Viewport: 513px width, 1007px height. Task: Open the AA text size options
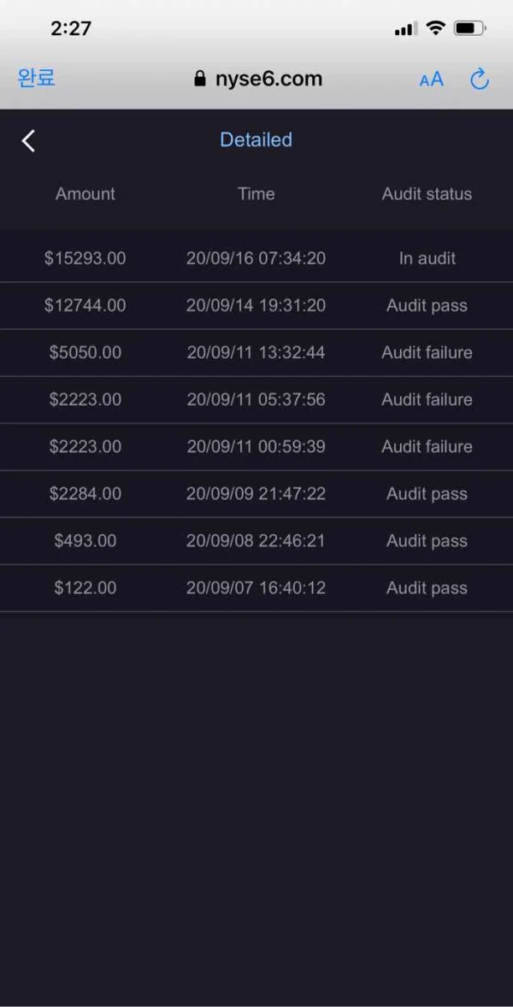pyautogui.click(x=432, y=79)
